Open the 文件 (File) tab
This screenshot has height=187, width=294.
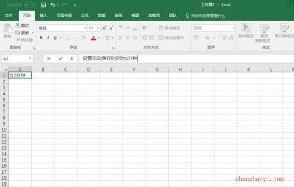point(8,15)
